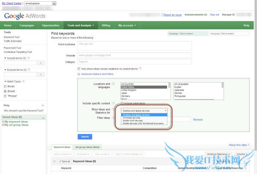Uncheck the [Exact] match type
The width and height of the screenshot is (257, 174).
5,91
